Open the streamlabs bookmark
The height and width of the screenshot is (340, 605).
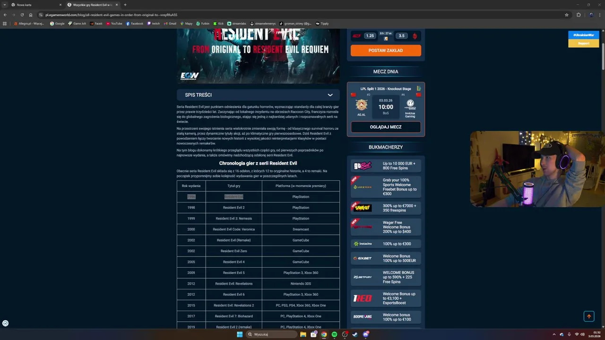pyautogui.click(x=237, y=24)
